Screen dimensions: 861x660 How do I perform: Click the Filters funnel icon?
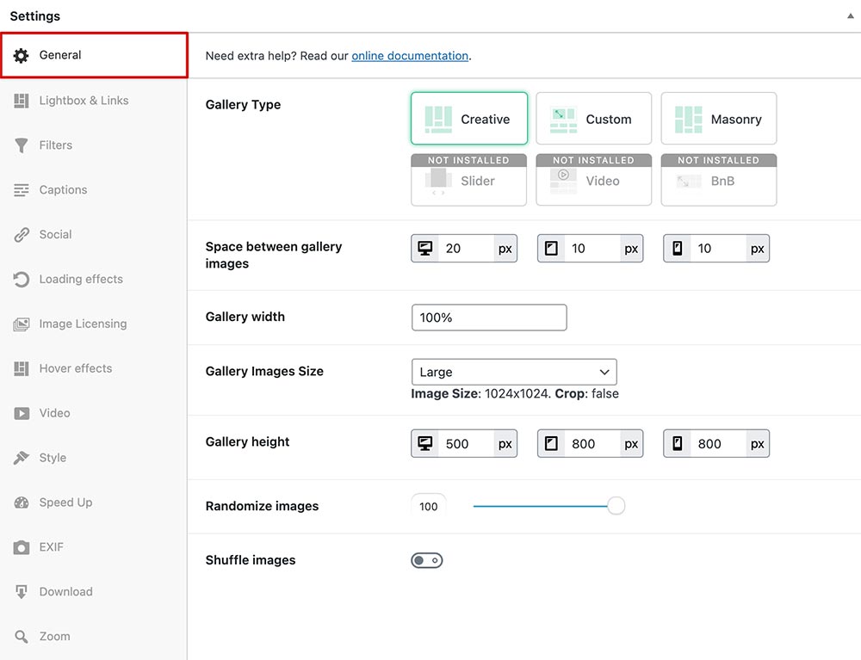[x=22, y=145]
